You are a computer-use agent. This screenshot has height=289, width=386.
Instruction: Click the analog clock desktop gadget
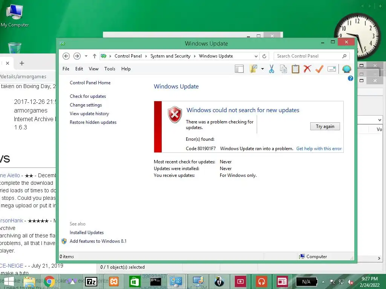coord(357,36)
